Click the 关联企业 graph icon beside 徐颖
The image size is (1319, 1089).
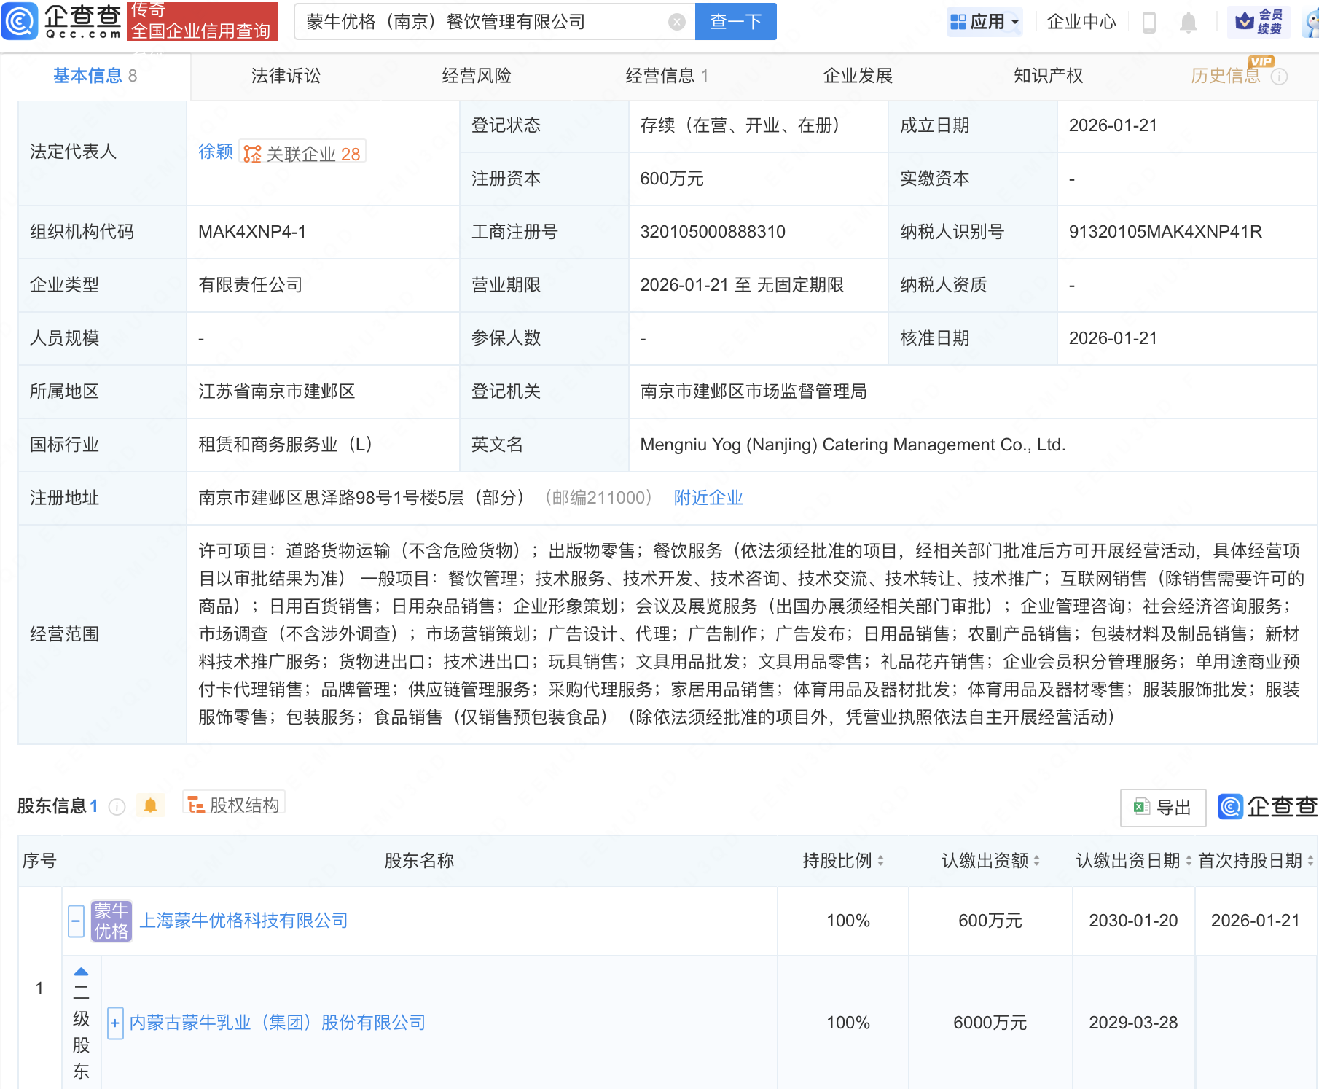tap(251, 152)
